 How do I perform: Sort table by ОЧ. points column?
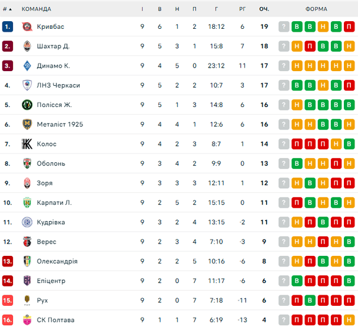[264, 9]
